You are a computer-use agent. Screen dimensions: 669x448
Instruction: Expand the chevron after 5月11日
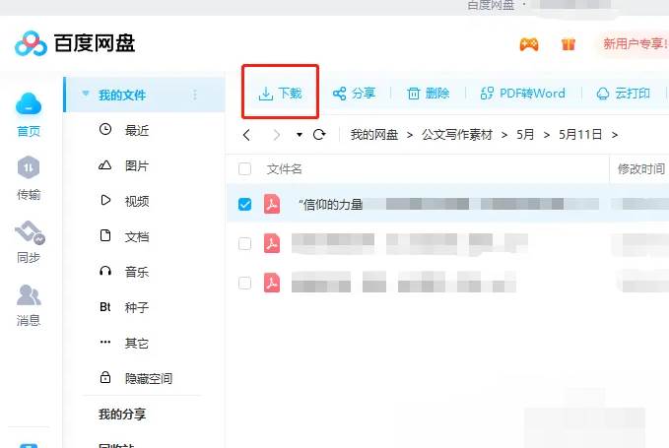[x=615, y=135]
